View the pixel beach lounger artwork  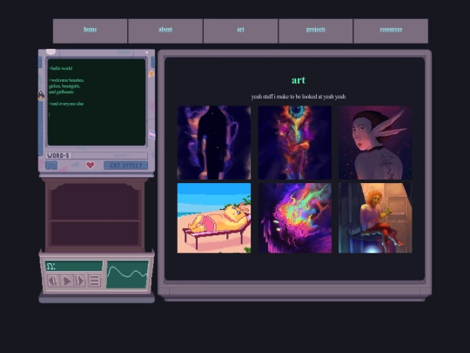point(214,218)
